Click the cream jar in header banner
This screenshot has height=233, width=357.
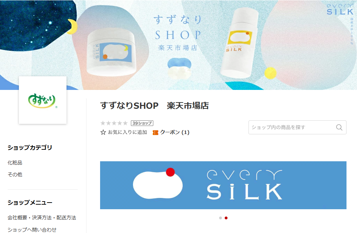(112, 52)
